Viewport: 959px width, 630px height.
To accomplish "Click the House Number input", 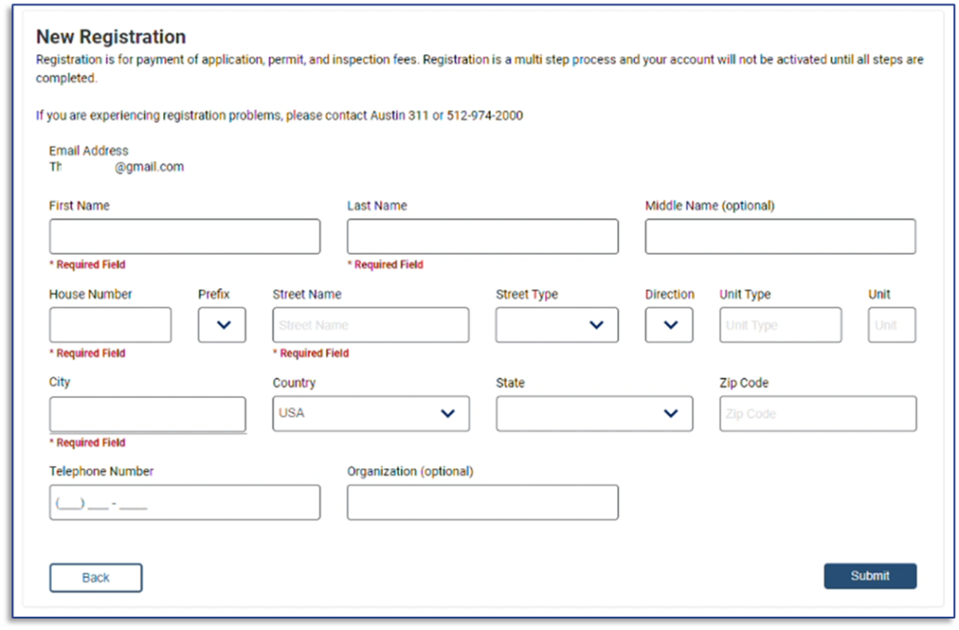I will pos(111,325).
